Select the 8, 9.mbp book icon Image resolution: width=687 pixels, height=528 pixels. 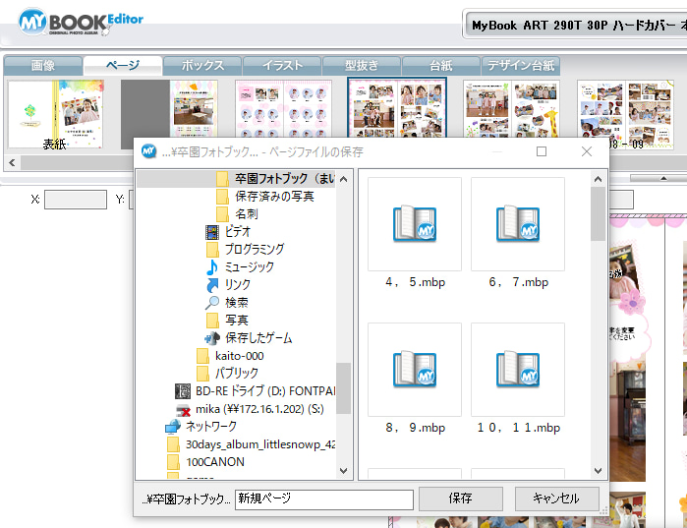click(415, 369)
